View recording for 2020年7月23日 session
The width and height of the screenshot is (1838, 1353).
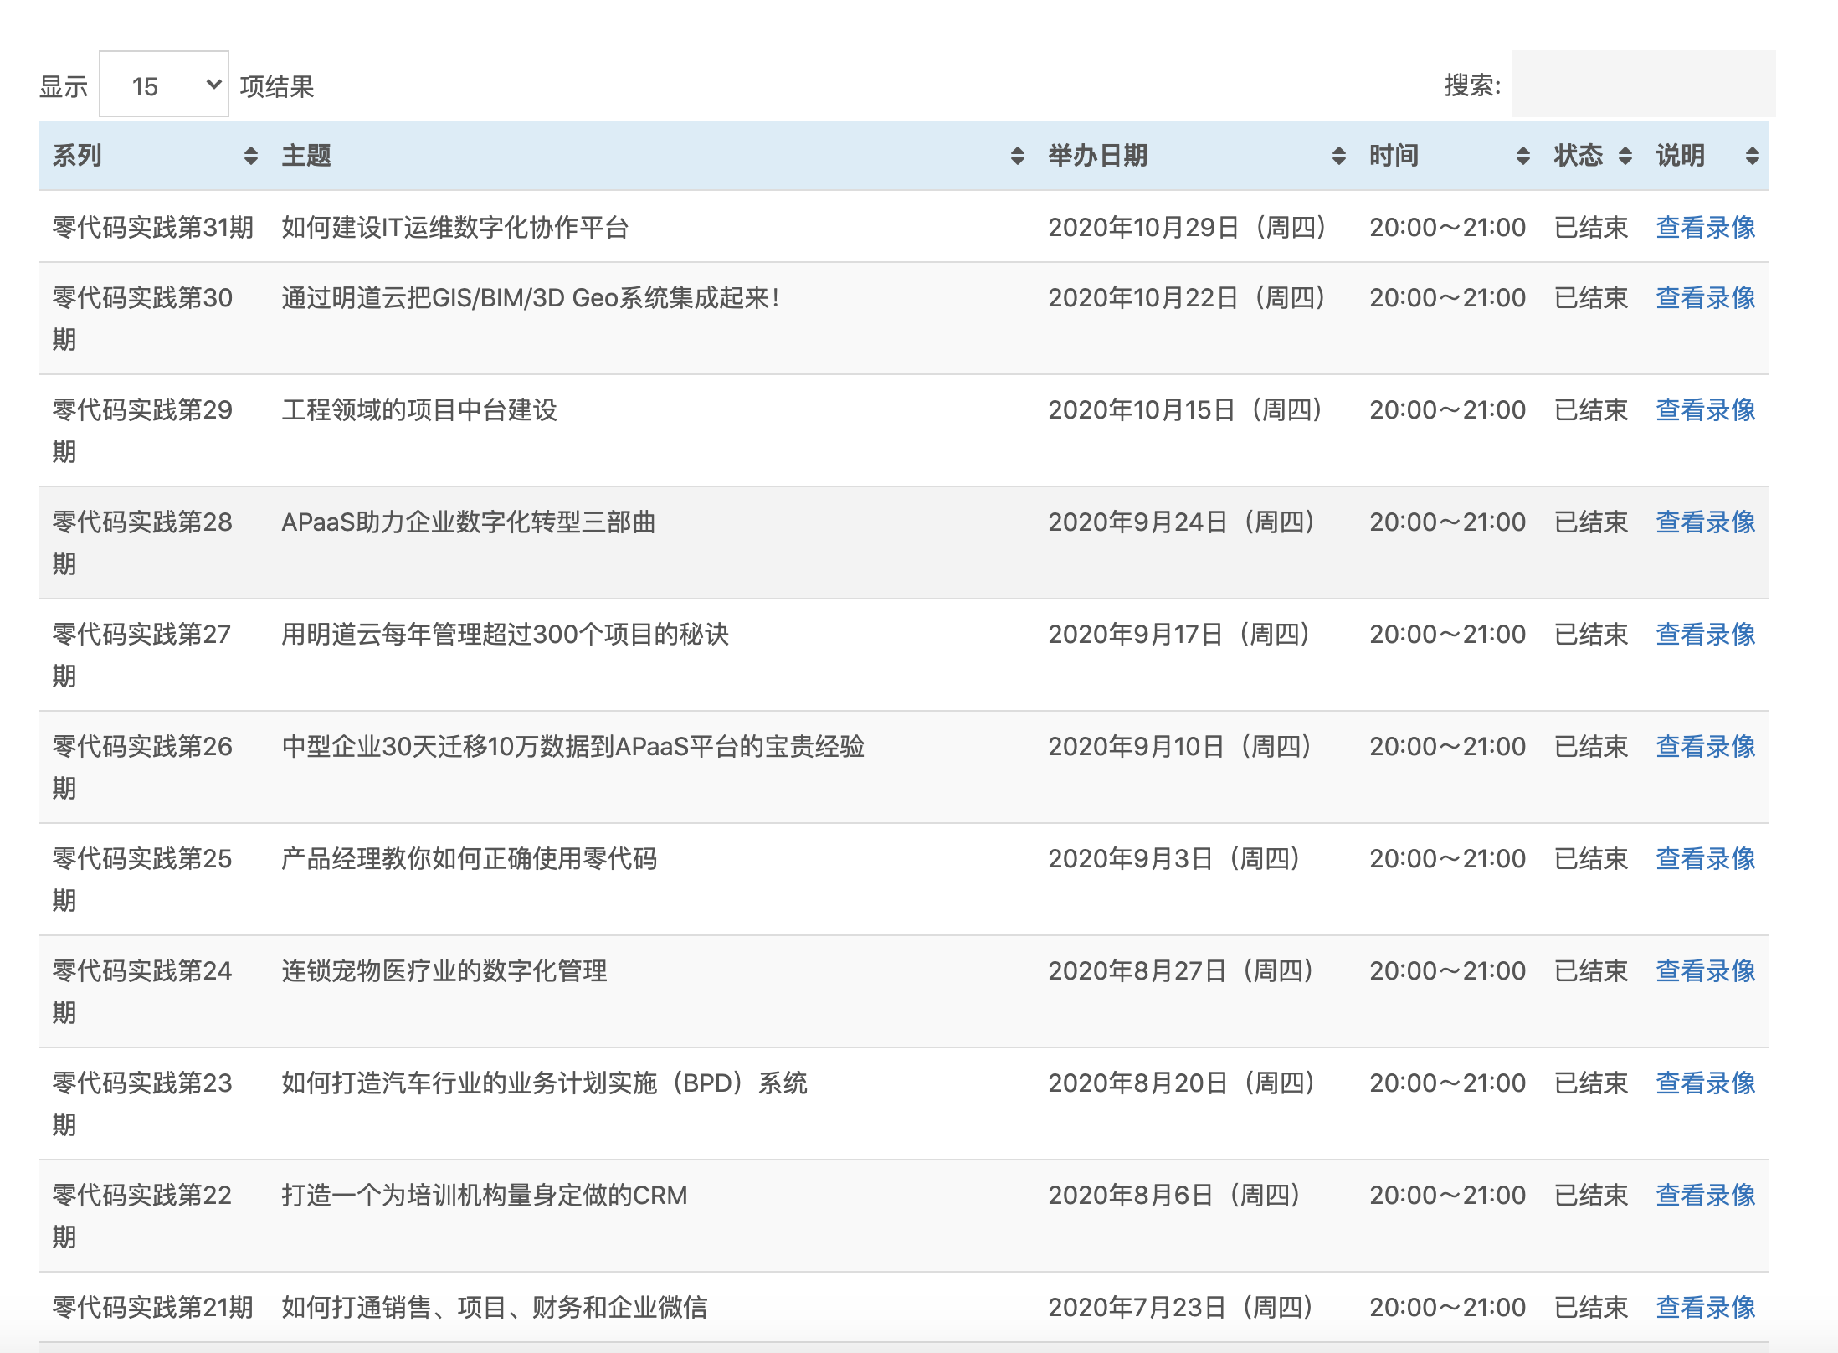click(x=1705, y=1308)
